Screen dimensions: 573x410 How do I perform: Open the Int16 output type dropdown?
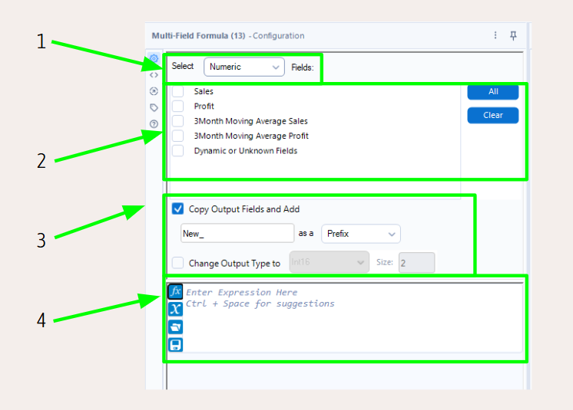[330, 262]
